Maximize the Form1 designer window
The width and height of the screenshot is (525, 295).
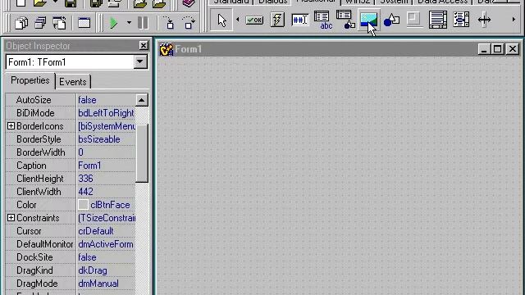pos(498,49)
